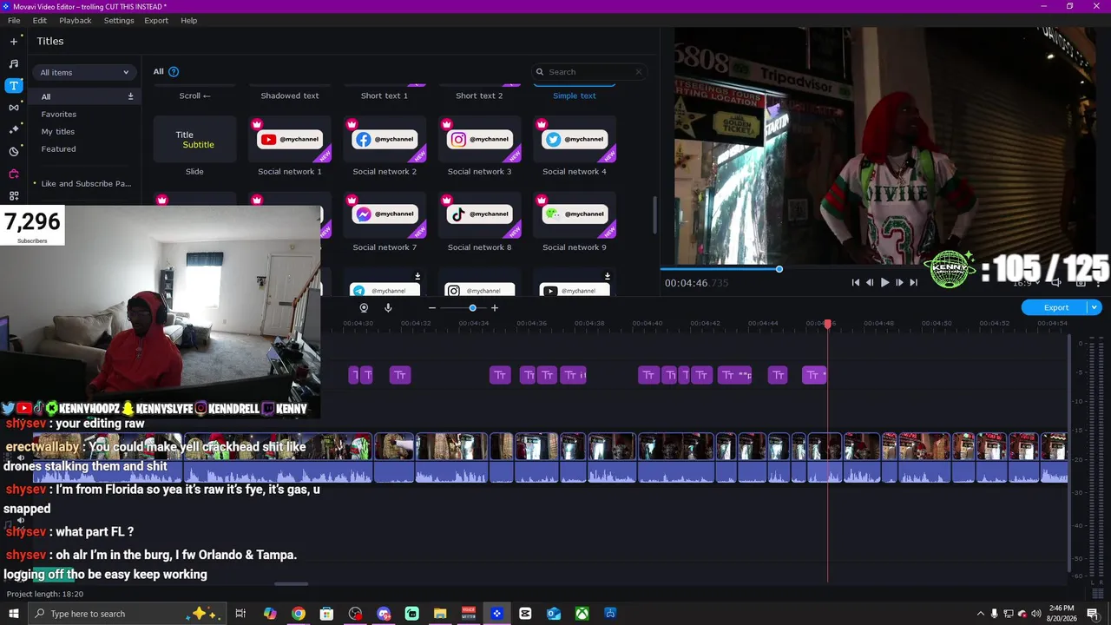Open the Playback menu
Image resolution: width=1111 pixels, height=625 pixels.
click(x=76, y=20)
